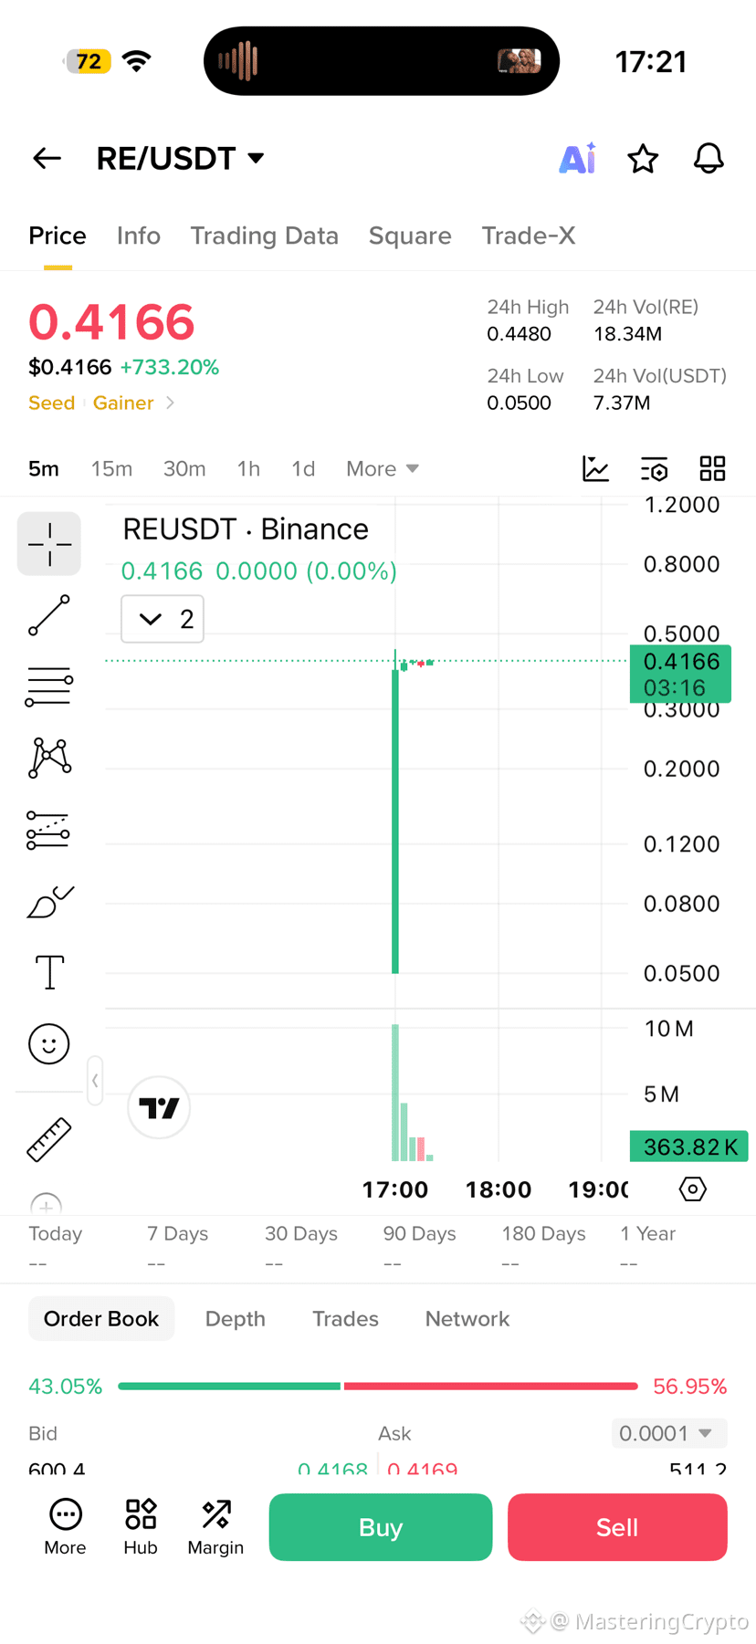Click the 24h High value 0.4480
756x1644 pixels.
click(x=519, y=334)
